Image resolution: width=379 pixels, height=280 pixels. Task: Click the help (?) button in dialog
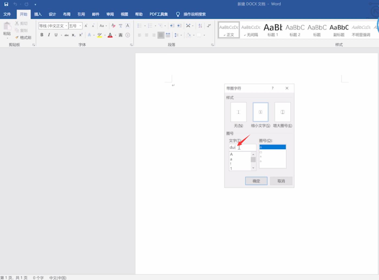coord(273,88)
